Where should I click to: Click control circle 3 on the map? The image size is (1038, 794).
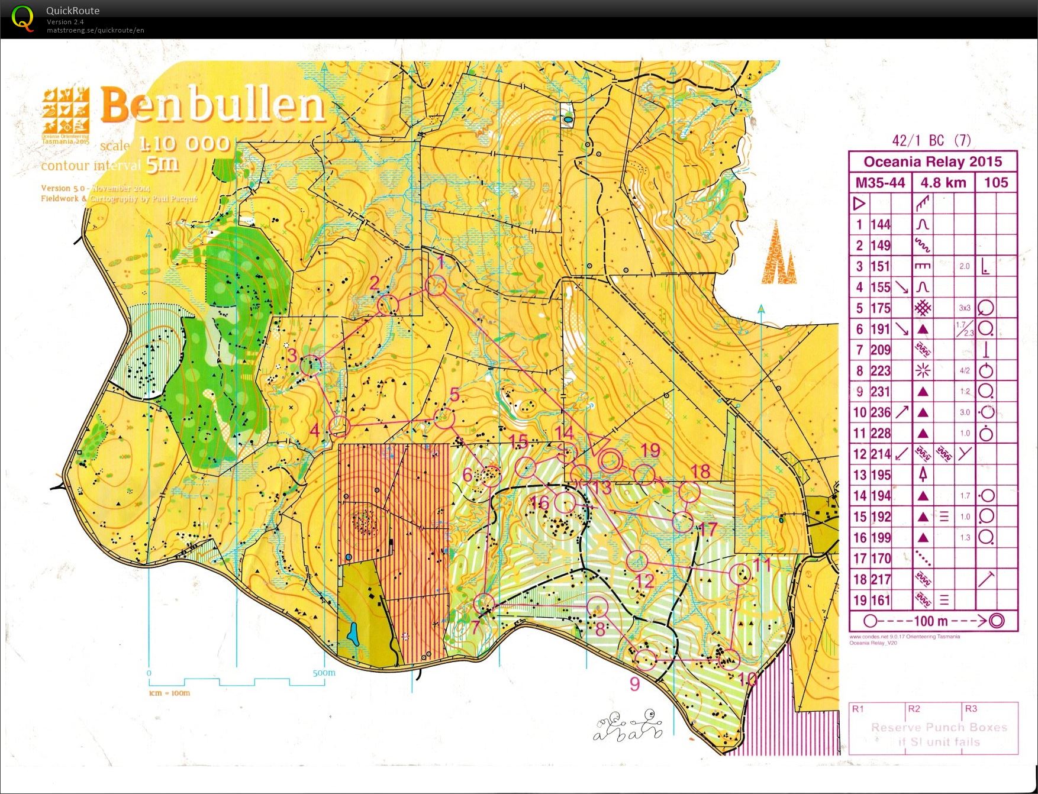310,365
